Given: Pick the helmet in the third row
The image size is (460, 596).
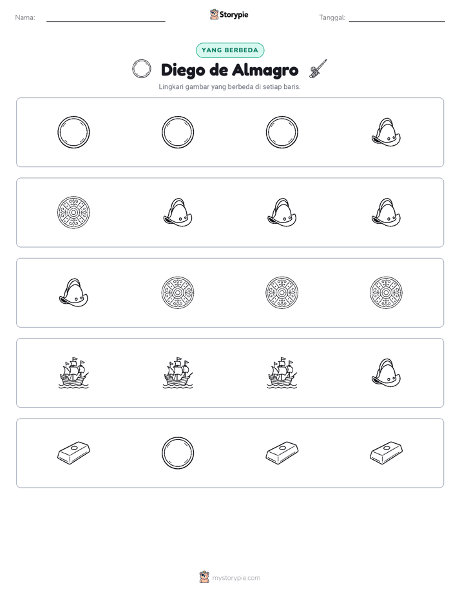Looking at the screenshot, I should click(73, 293).
